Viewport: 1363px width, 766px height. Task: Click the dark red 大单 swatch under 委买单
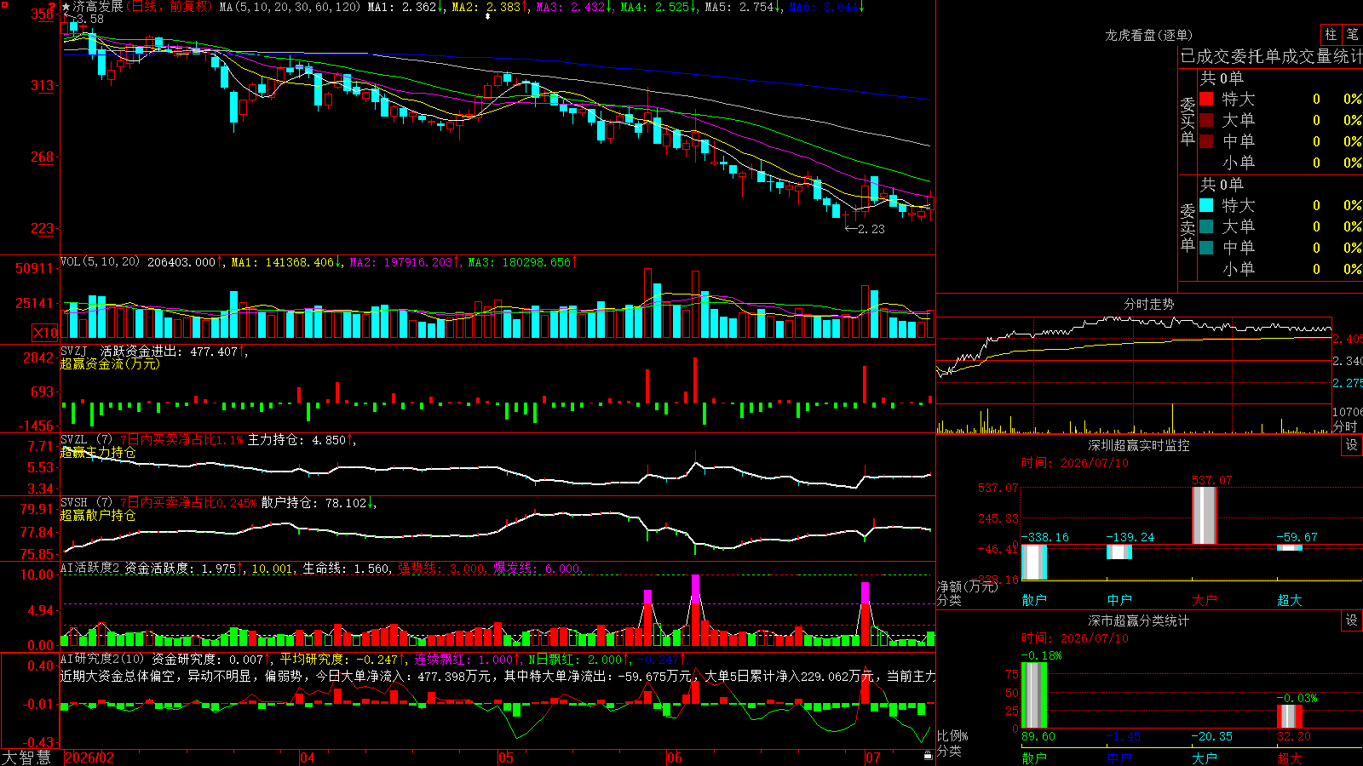[x=1206, y=120]
